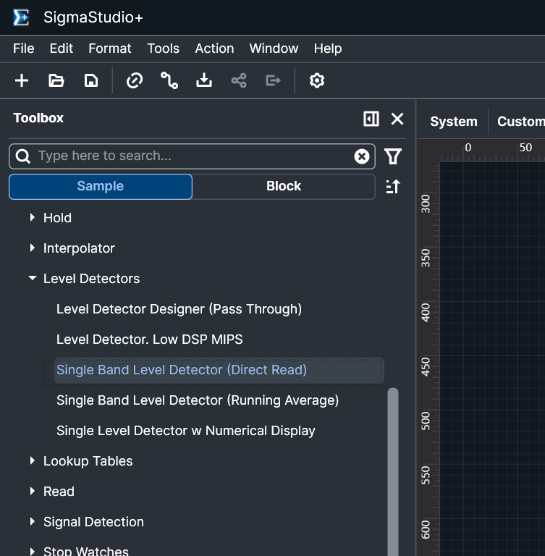Viewport: 545px width, 556px height.
Task: Save the project with the save icon
Action: pyautogui.click(x=90, y=80)
